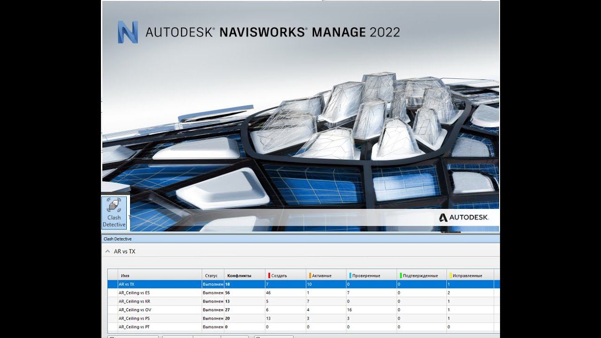Select the AR_Ceiling vs KR test
The width and height of the screenshot is (601, 338).
(134, 301)
